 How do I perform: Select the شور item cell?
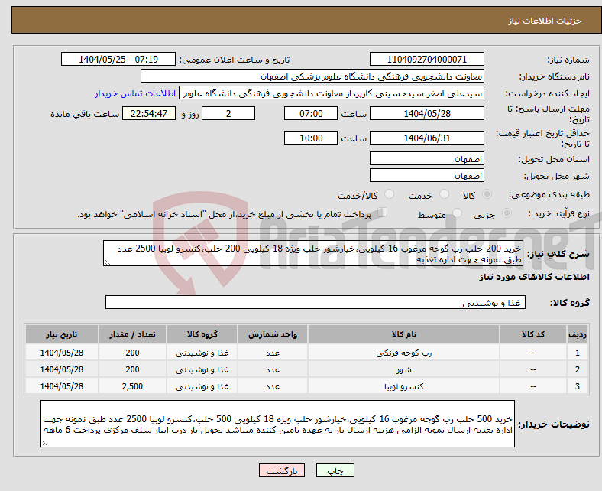pyautogui.click(x=403, y=369)
